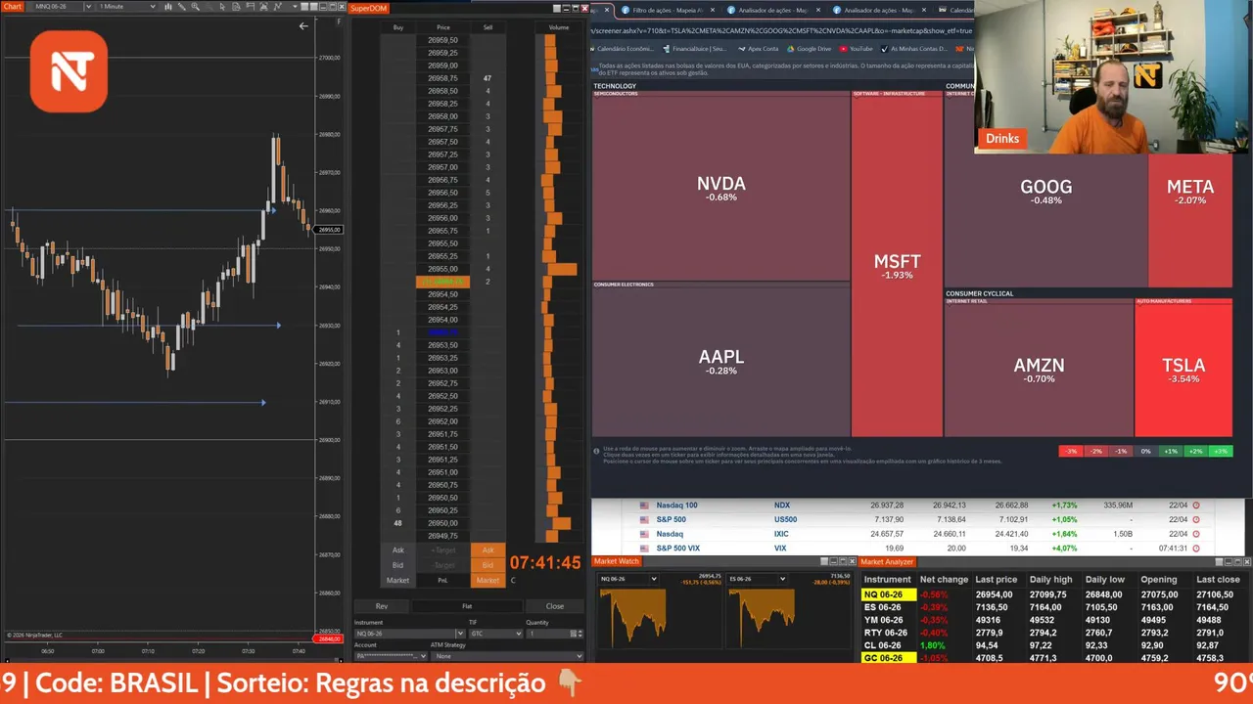This screenshot has height=704, width=1253.
Task: Click the SuperDOM Ask buy button
Action: 397,550
